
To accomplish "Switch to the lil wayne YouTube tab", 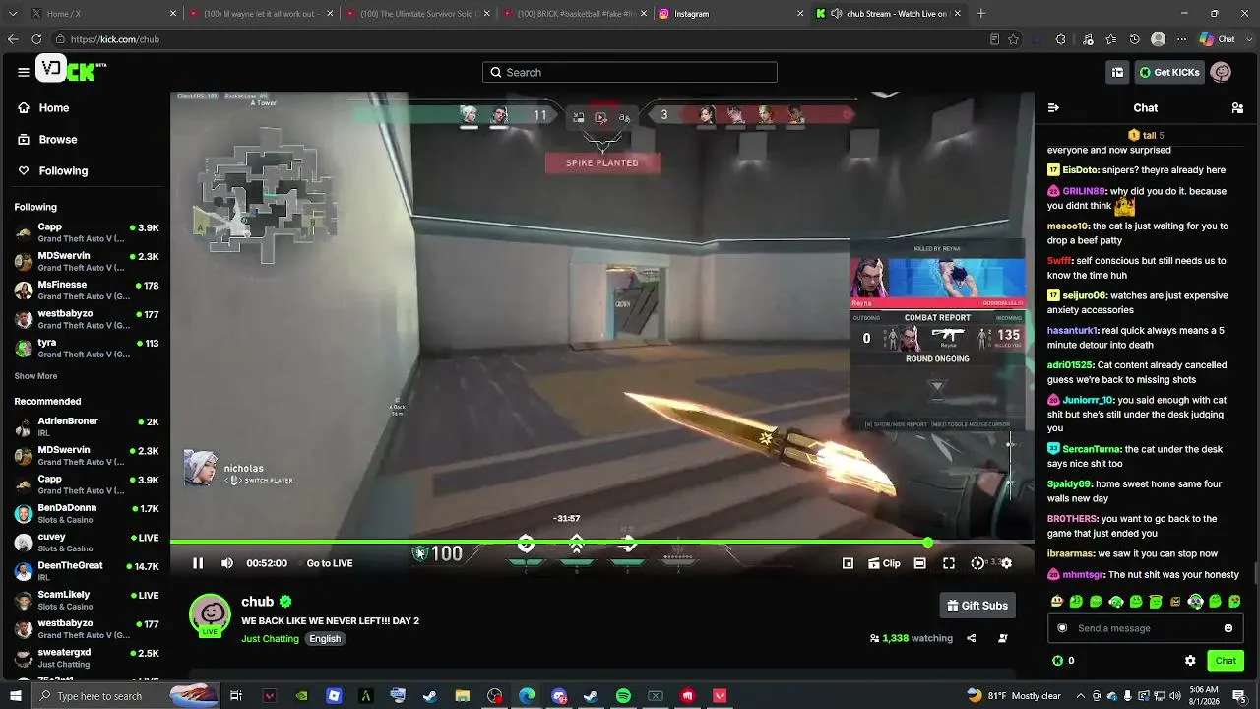I will point(259,14).
